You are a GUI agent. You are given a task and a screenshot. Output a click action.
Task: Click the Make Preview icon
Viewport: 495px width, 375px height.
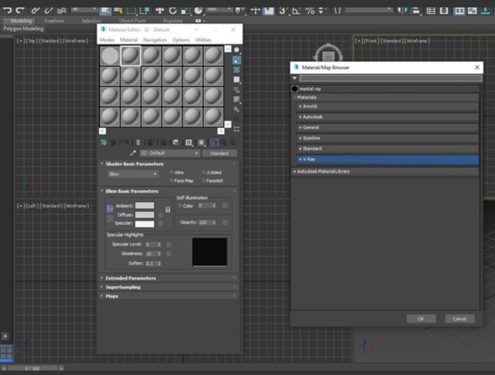[237, 100]
